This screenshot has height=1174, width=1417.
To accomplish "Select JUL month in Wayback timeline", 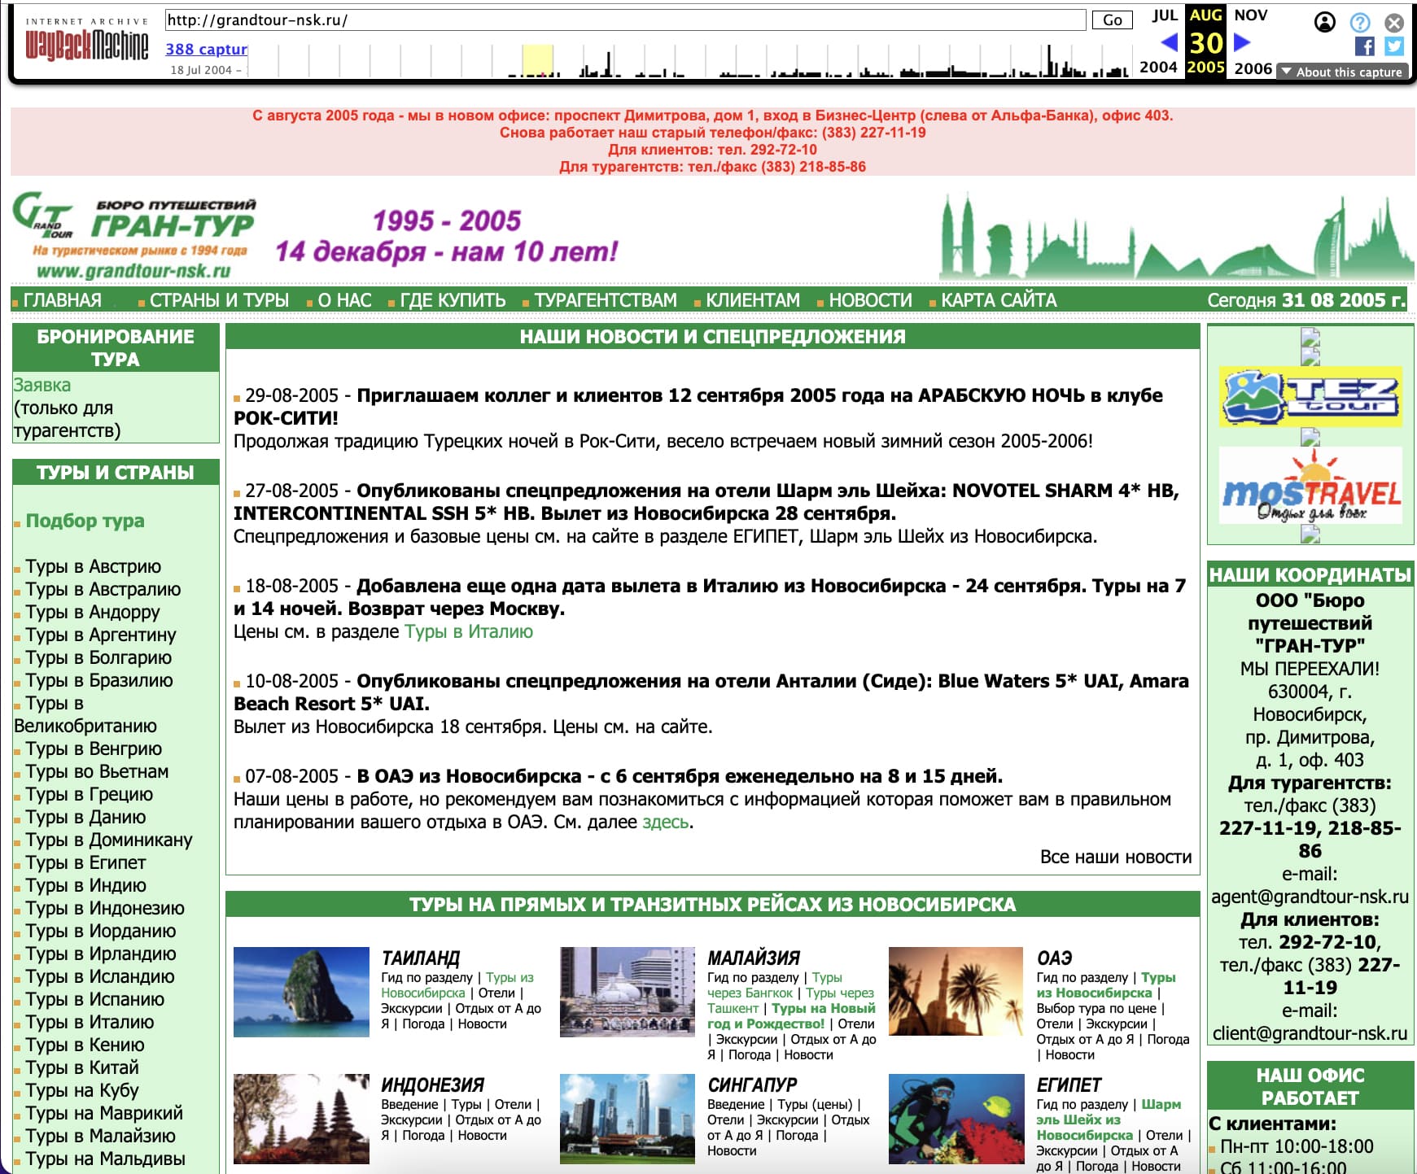I will pyautogui.click(x=1165, y=15).
